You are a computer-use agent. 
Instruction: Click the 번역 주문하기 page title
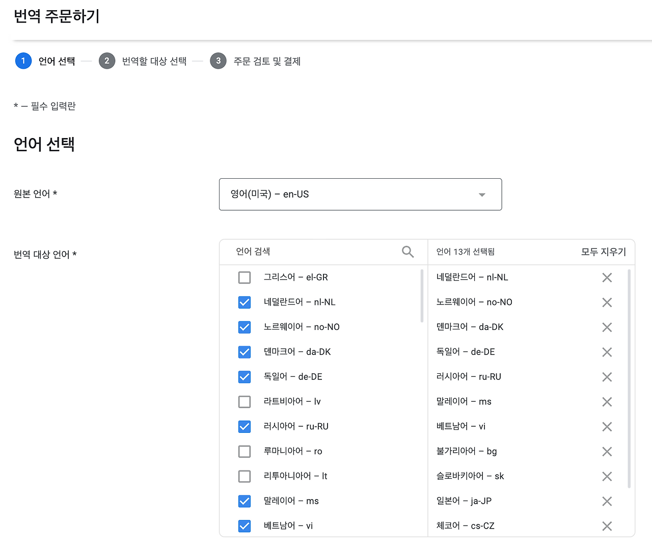pyautogui.click(x=57, y=16)
